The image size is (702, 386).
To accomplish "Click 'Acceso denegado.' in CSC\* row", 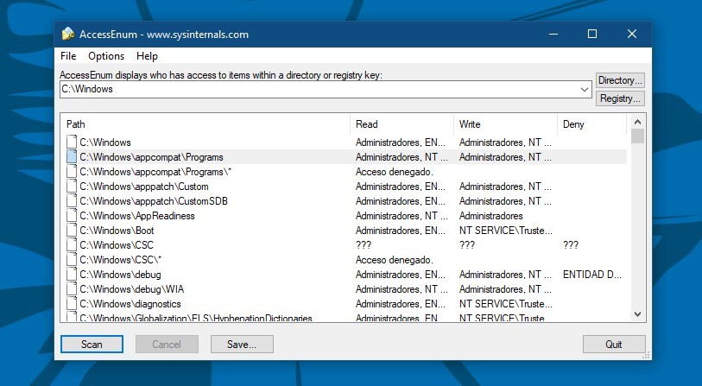I will tap(395, 260).
